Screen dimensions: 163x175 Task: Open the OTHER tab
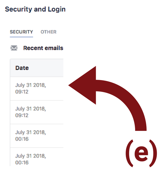48,32
